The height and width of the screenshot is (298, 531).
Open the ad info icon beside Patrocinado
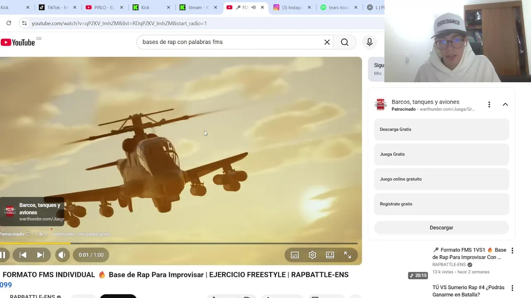(28, 234)
